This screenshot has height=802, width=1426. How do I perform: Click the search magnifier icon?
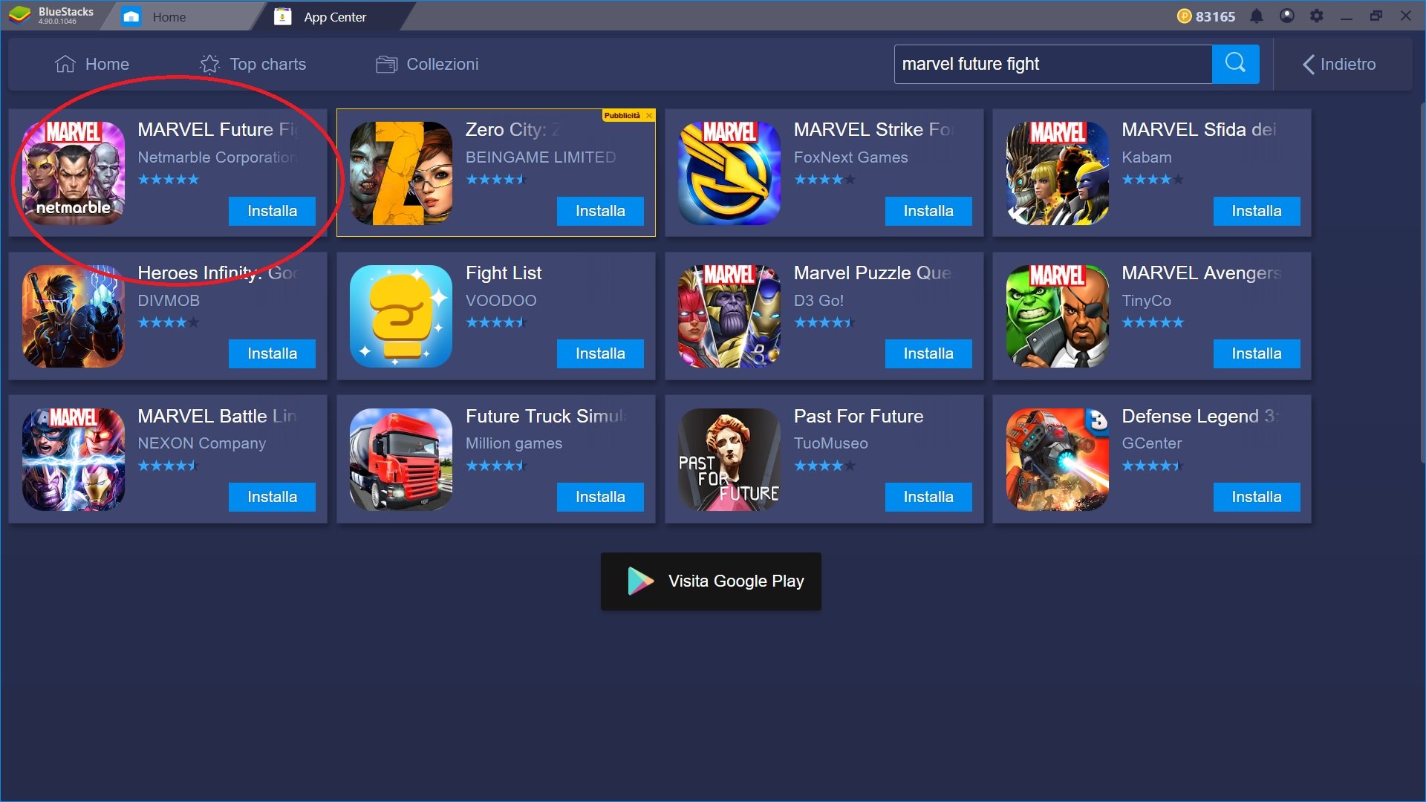coord(1234,64)
